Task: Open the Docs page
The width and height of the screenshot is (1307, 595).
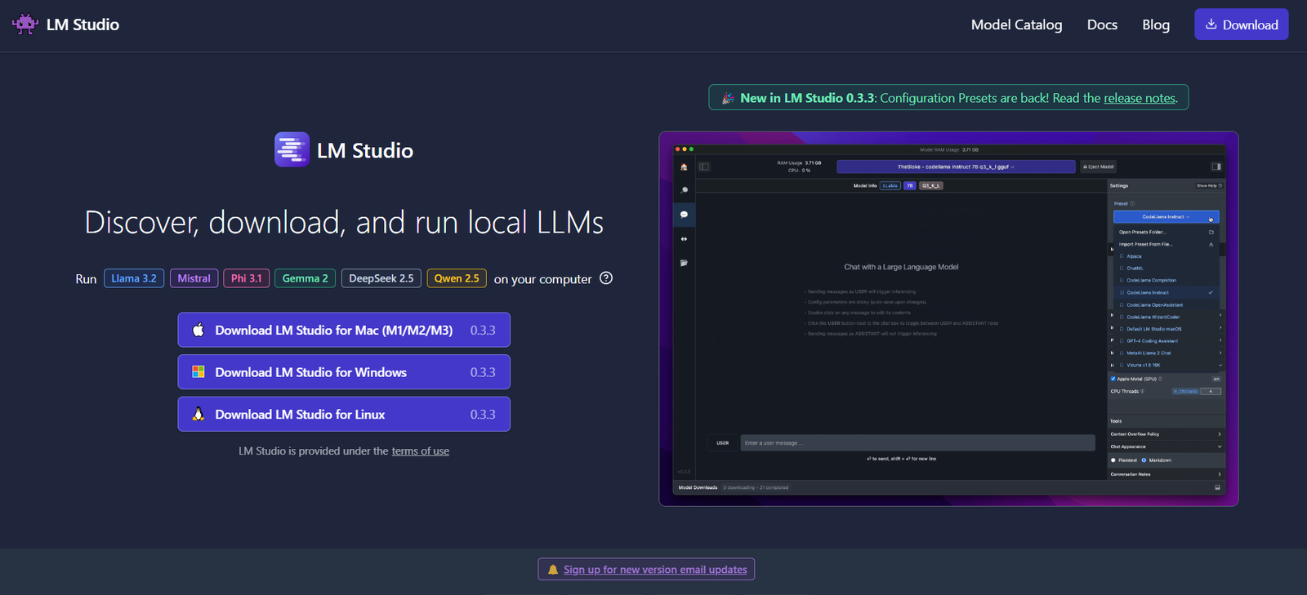Action: point(1102,24)
